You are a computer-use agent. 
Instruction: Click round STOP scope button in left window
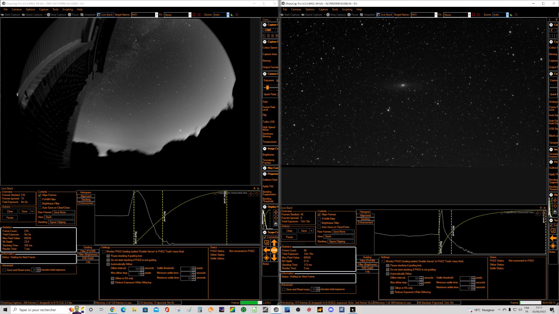(274, 250)
